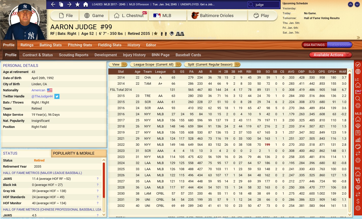Open the MLB bar chart stats icon

(x=358, y=140)
